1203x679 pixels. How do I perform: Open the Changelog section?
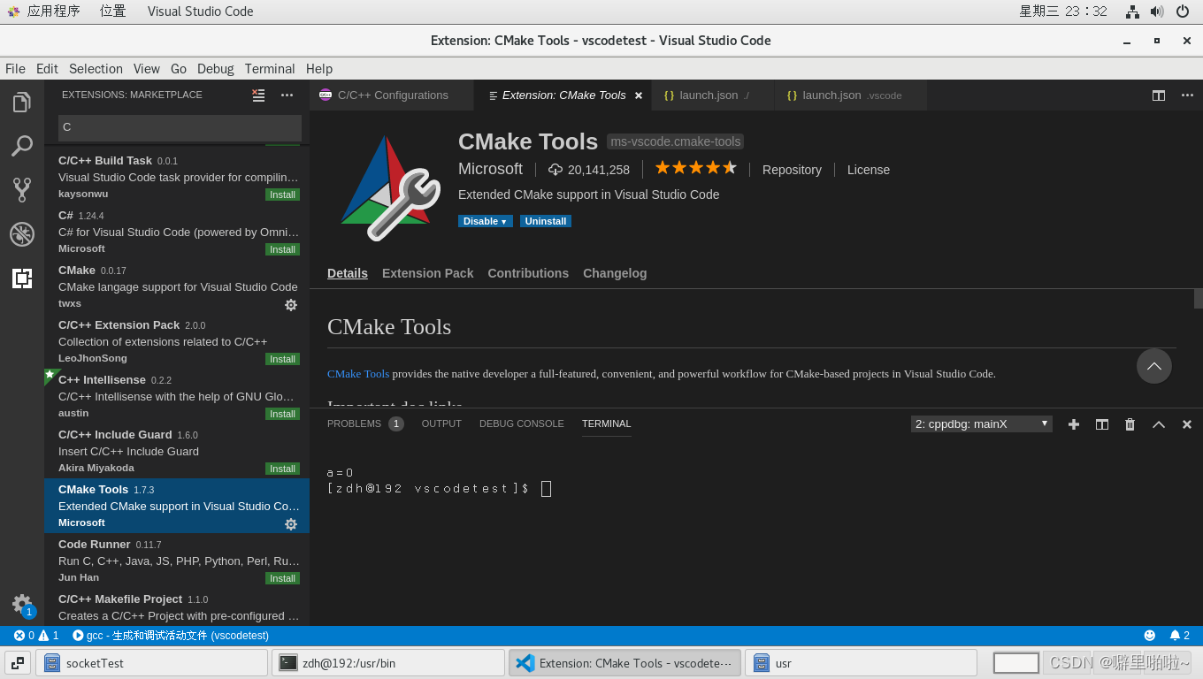pos(615,273)
